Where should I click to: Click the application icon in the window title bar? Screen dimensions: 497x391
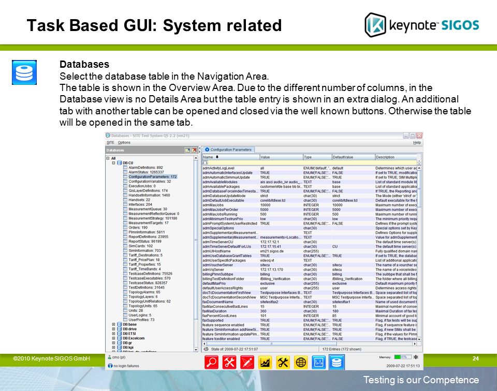point(108,136)
